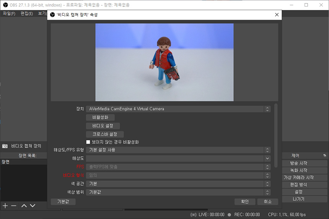Viewport: 329px width, 219px height.
Task: Click the camera preview image
Action: [164, 62]
